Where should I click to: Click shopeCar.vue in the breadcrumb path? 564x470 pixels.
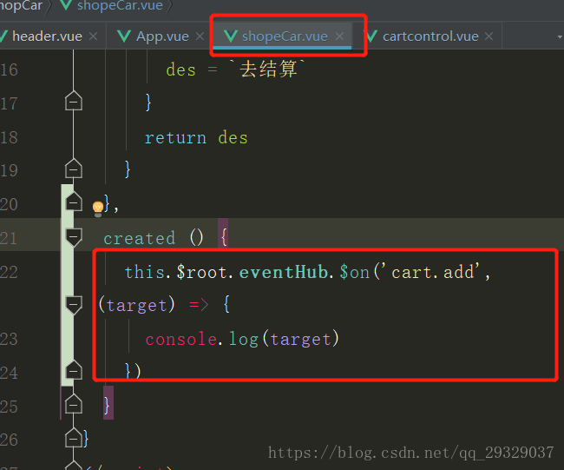coord(120,5)
